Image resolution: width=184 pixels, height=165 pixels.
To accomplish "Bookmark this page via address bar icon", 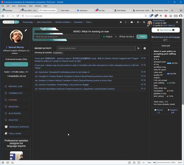I will tap(146, 16).
